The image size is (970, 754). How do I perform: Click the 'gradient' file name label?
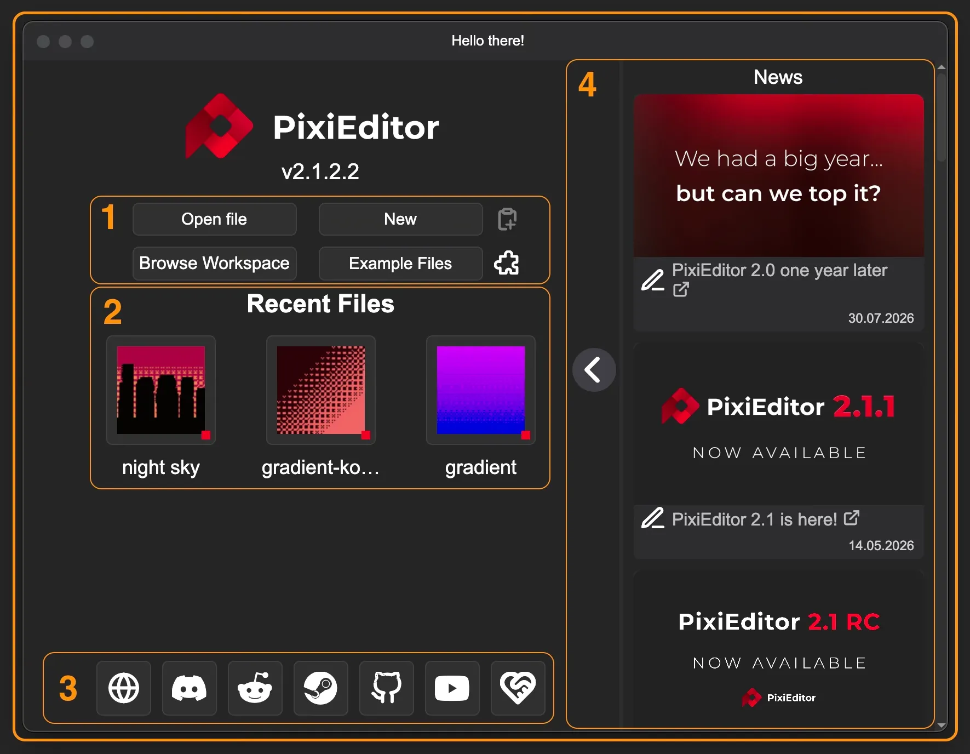pos(481,467)
